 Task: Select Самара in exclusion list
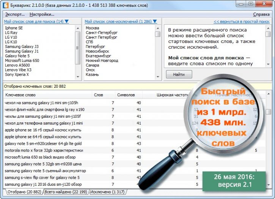tap(93, 65)
